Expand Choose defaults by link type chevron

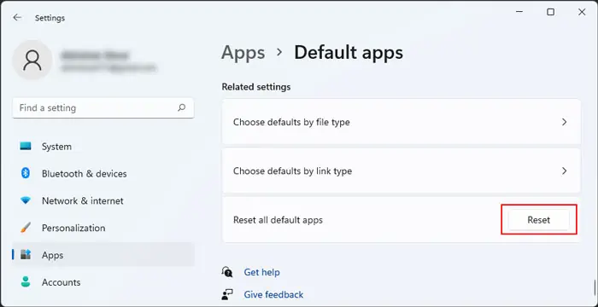565,171
